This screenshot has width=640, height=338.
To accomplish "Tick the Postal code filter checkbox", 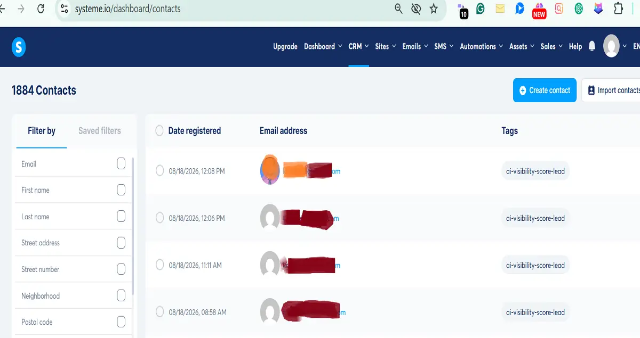I will tap(121, 322).
